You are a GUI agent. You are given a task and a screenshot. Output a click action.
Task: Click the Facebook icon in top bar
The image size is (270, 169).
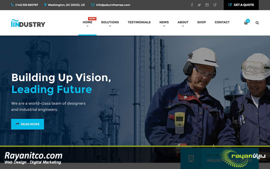tap(192, 5)
